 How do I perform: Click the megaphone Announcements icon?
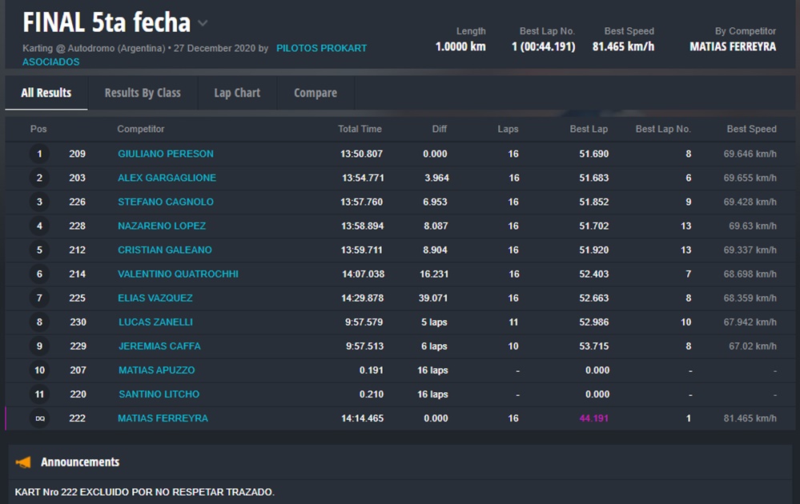(x=23, y=462)
